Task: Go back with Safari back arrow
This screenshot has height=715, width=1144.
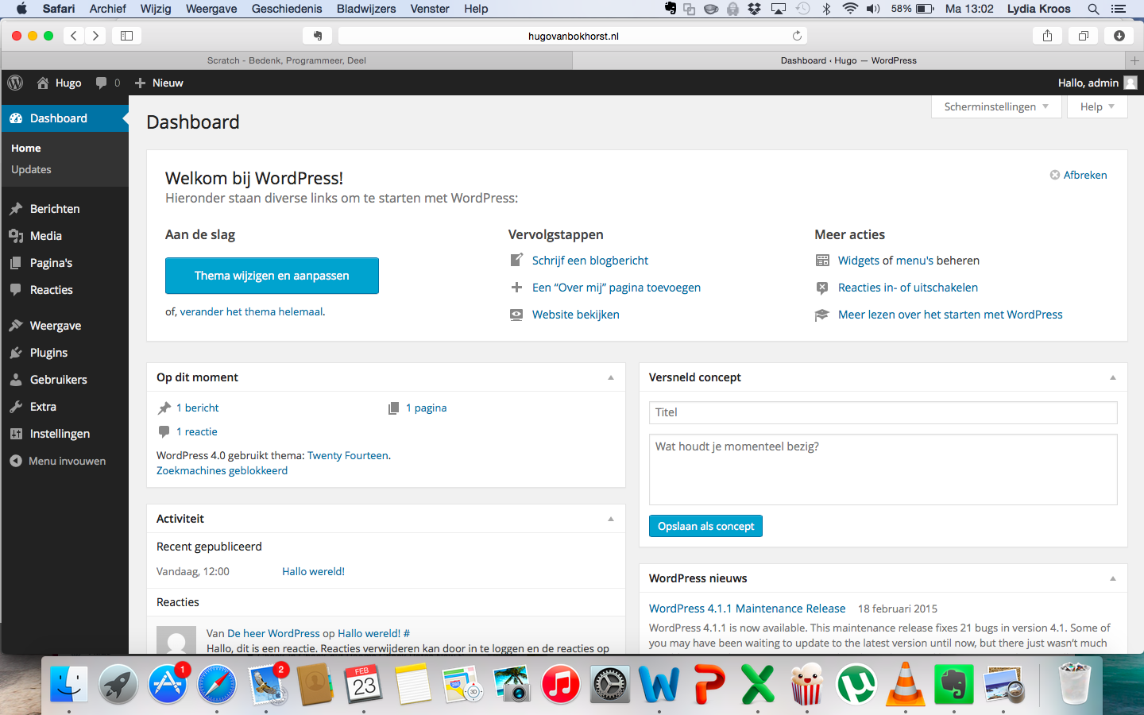Action: click(73, 36)
